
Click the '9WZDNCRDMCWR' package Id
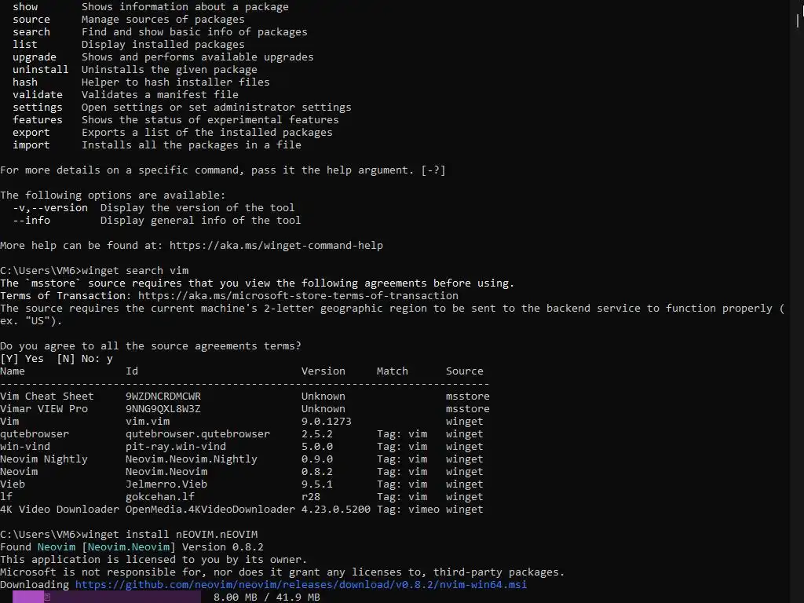pyautogui.click(x=163, y=397)
